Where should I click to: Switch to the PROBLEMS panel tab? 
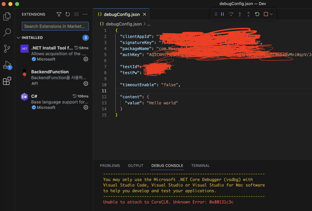click(109, 166)
